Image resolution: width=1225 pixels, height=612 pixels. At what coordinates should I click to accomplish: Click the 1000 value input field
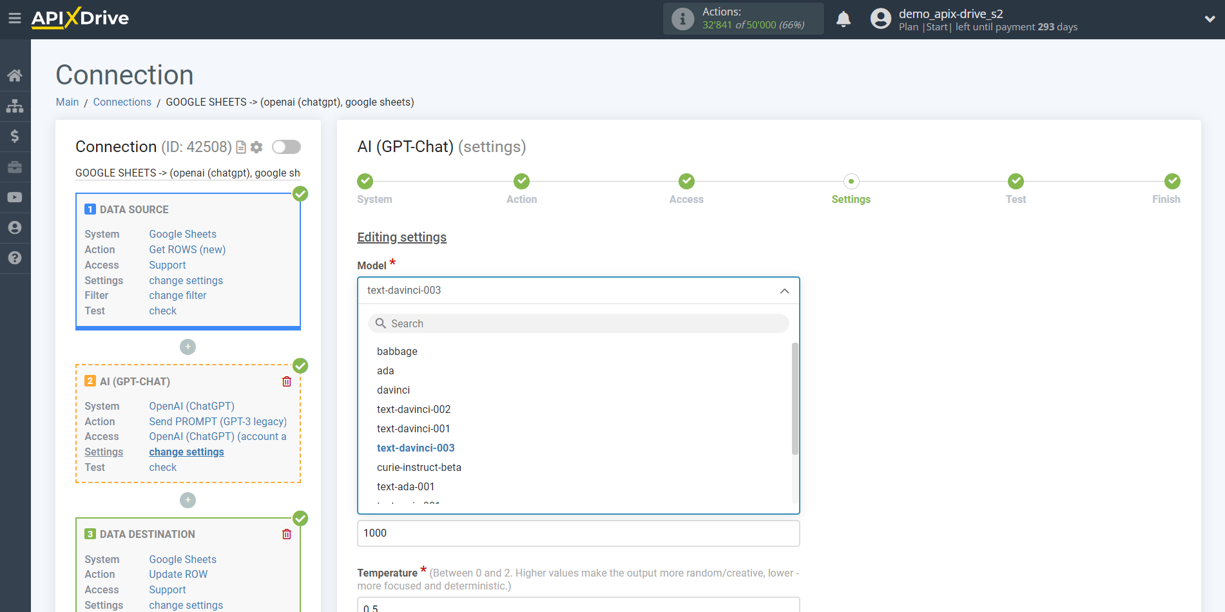[579, 533]
